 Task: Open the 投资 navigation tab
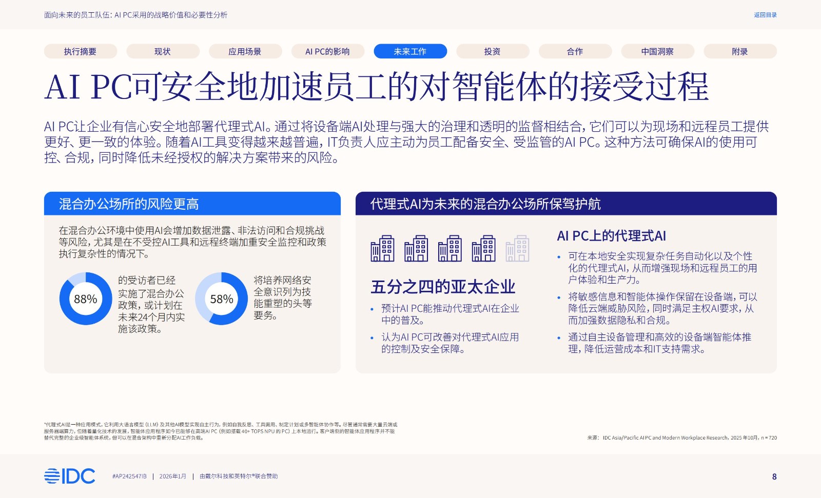(x=493, y=51)
